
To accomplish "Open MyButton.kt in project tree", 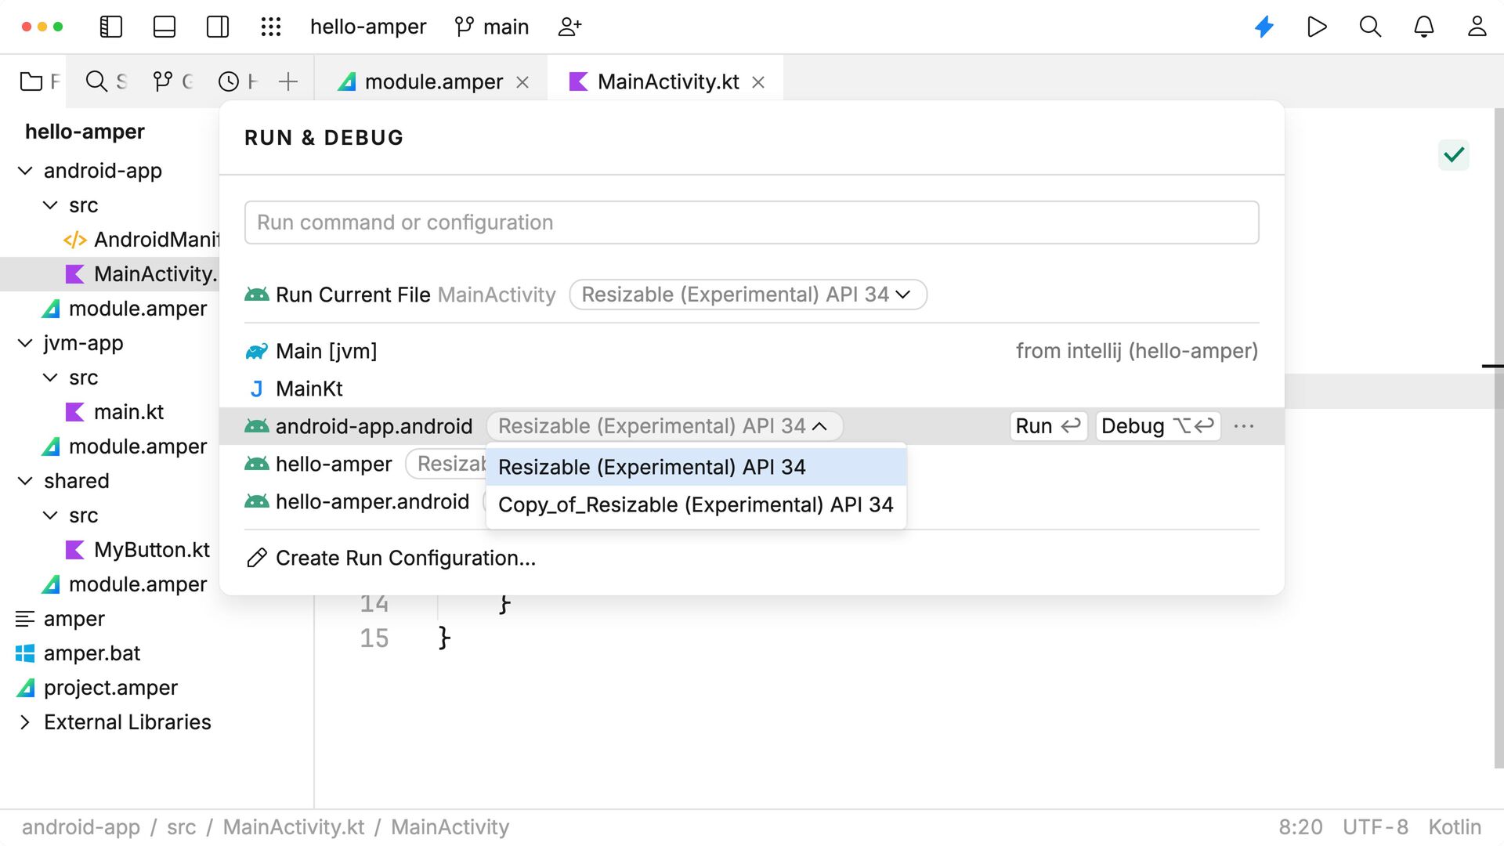I will click(x=137, y=550).
